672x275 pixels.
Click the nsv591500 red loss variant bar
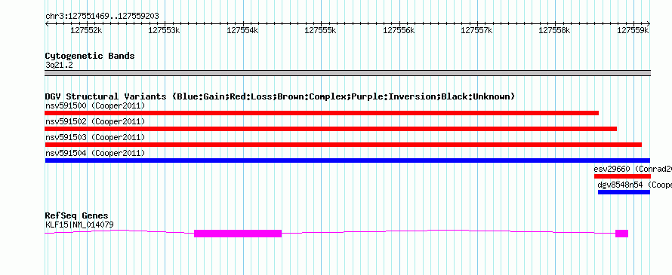pos(322,113)
